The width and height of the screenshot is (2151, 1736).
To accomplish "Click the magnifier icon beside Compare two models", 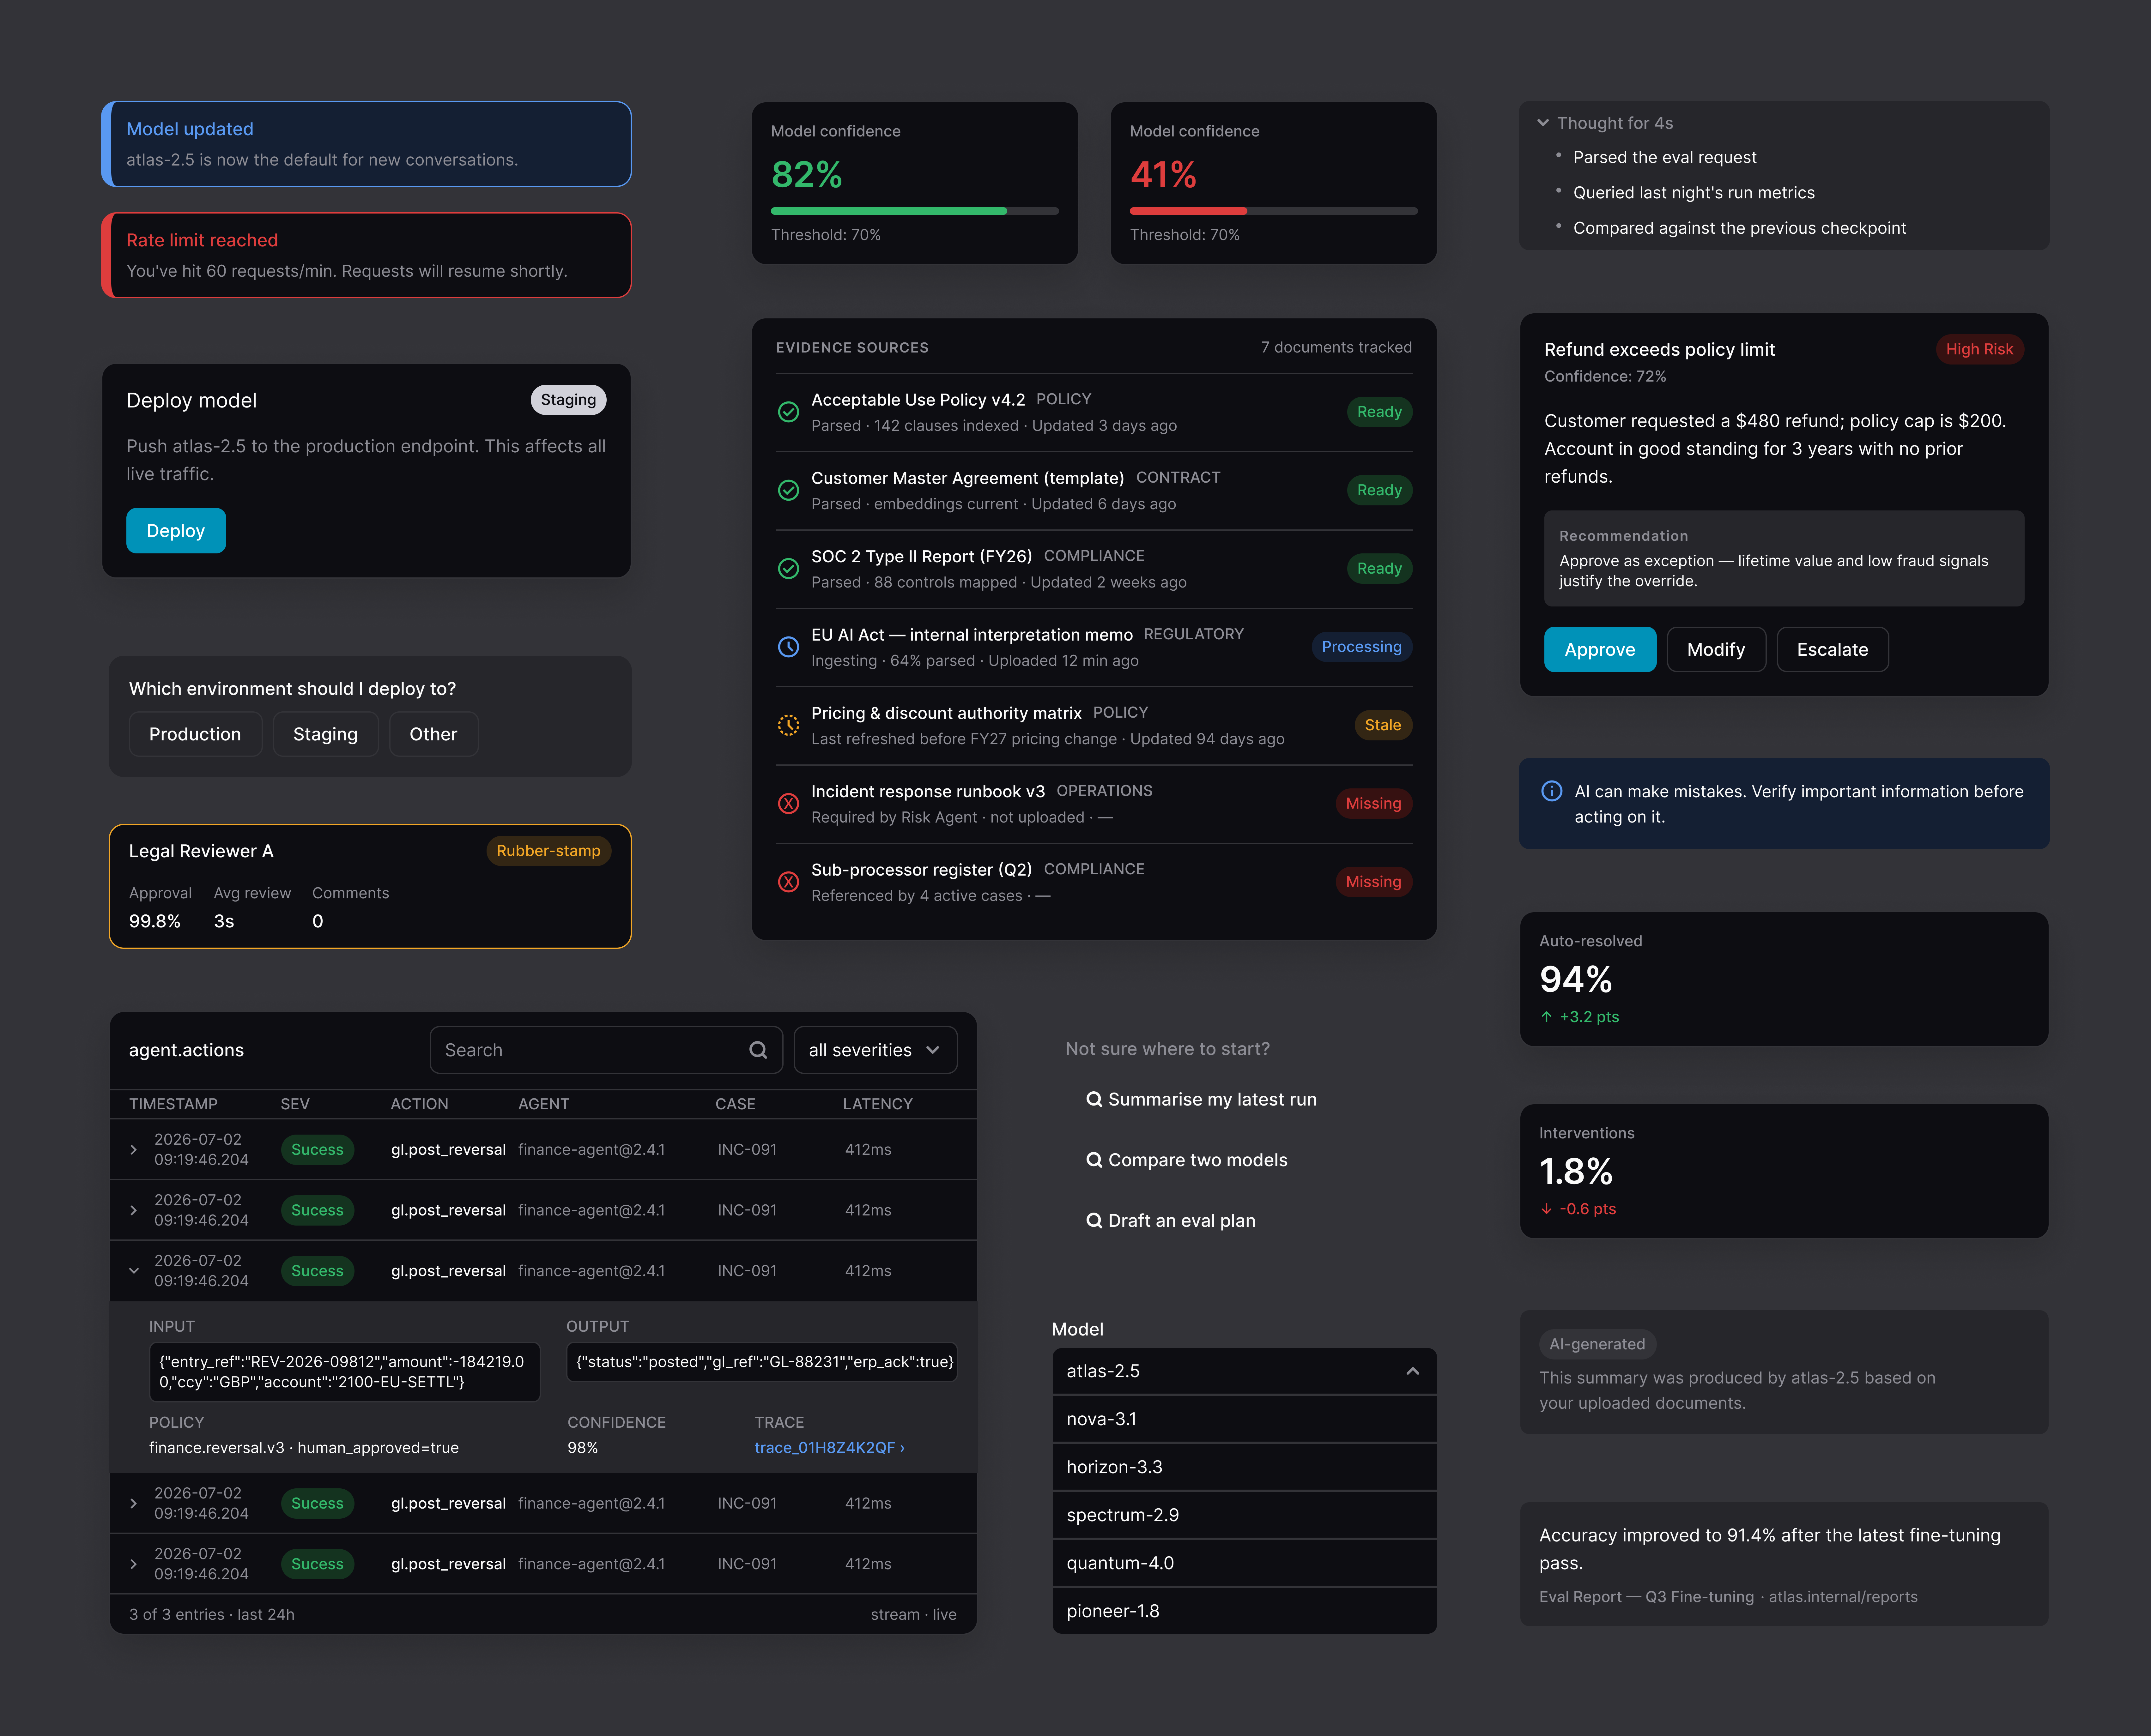I will pyautogui.click(x=1094, y=1160).
